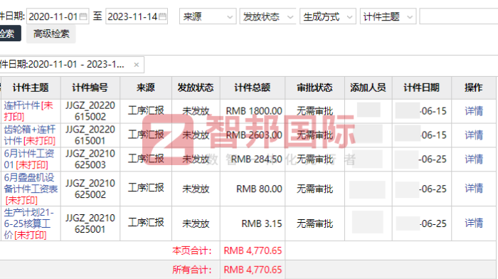Remove the date filter tag with x
This screenshot has width=498, height=279.
[137, 65]
